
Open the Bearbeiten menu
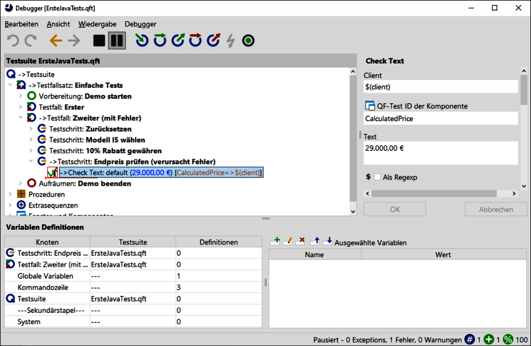pos(21,24)
